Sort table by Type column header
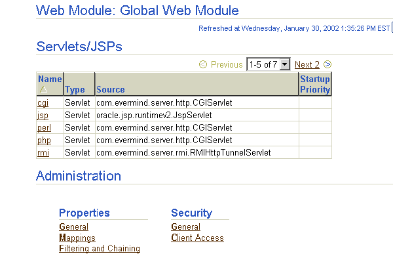 pos(75,90)
